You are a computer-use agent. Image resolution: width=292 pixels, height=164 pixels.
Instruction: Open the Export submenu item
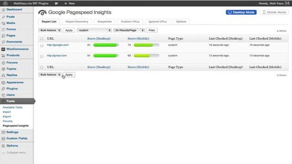7,117
